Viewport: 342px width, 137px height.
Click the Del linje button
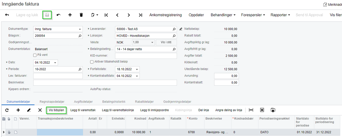[203, 110]
